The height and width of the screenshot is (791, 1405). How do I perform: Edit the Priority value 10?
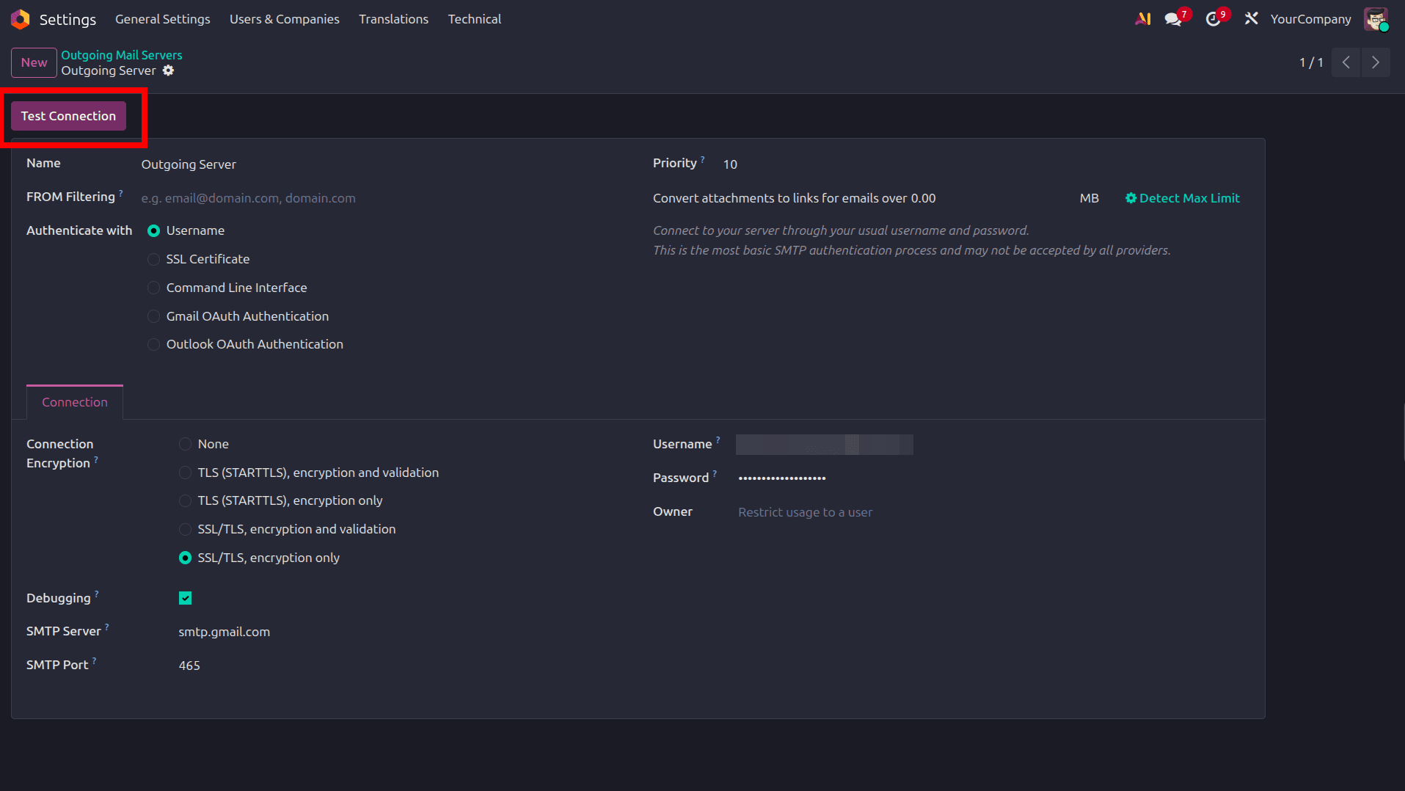[985, 164]
